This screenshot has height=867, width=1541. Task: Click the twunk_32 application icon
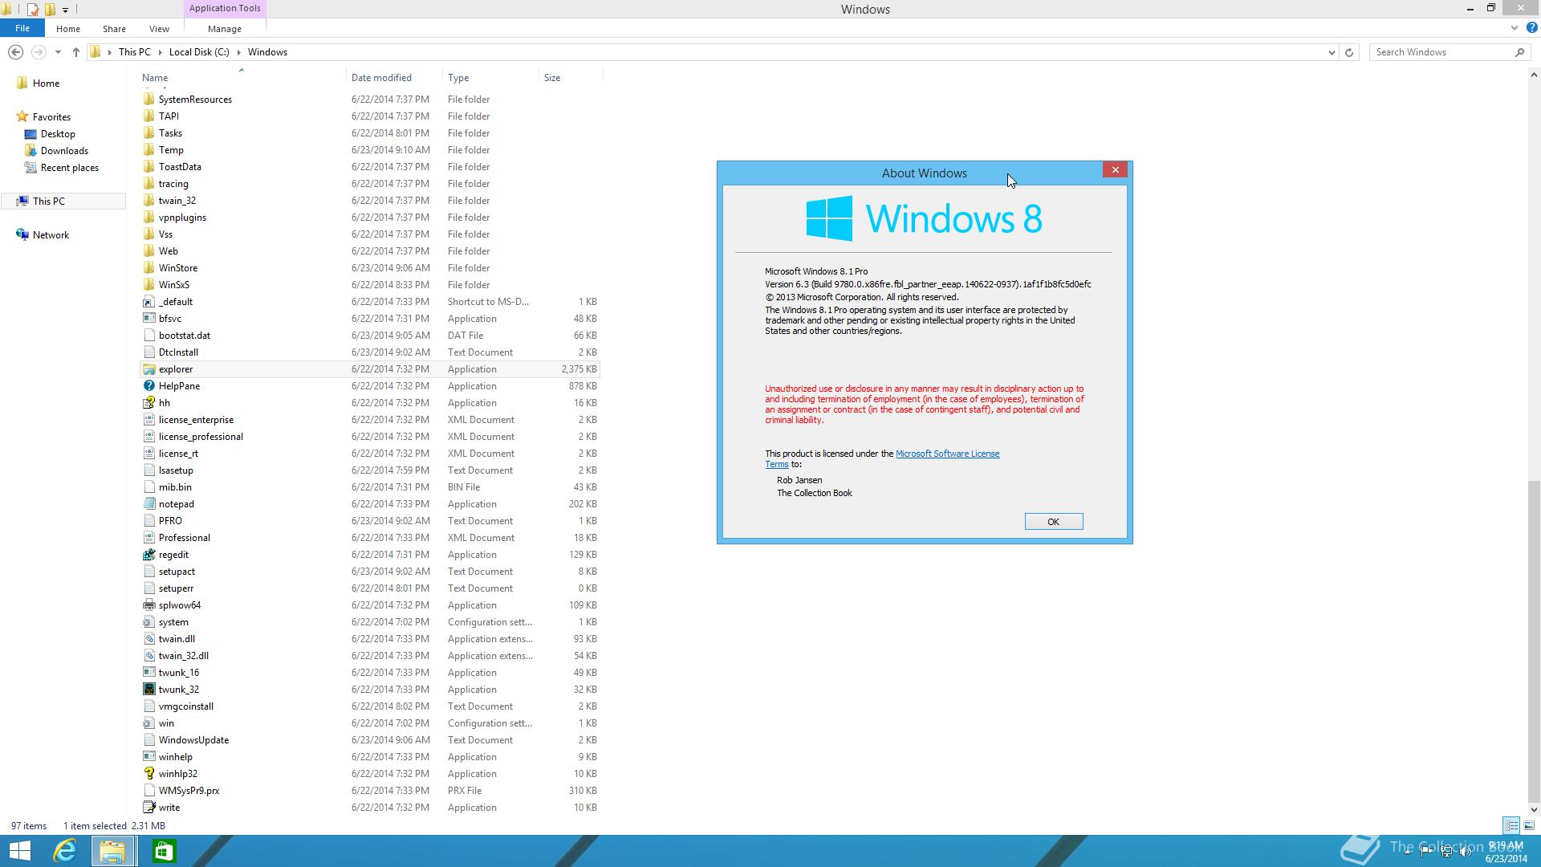148,690
